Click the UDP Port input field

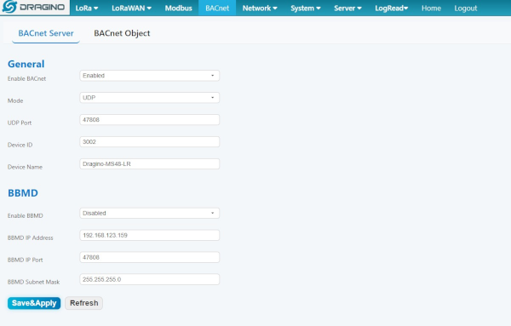point(149,119)
